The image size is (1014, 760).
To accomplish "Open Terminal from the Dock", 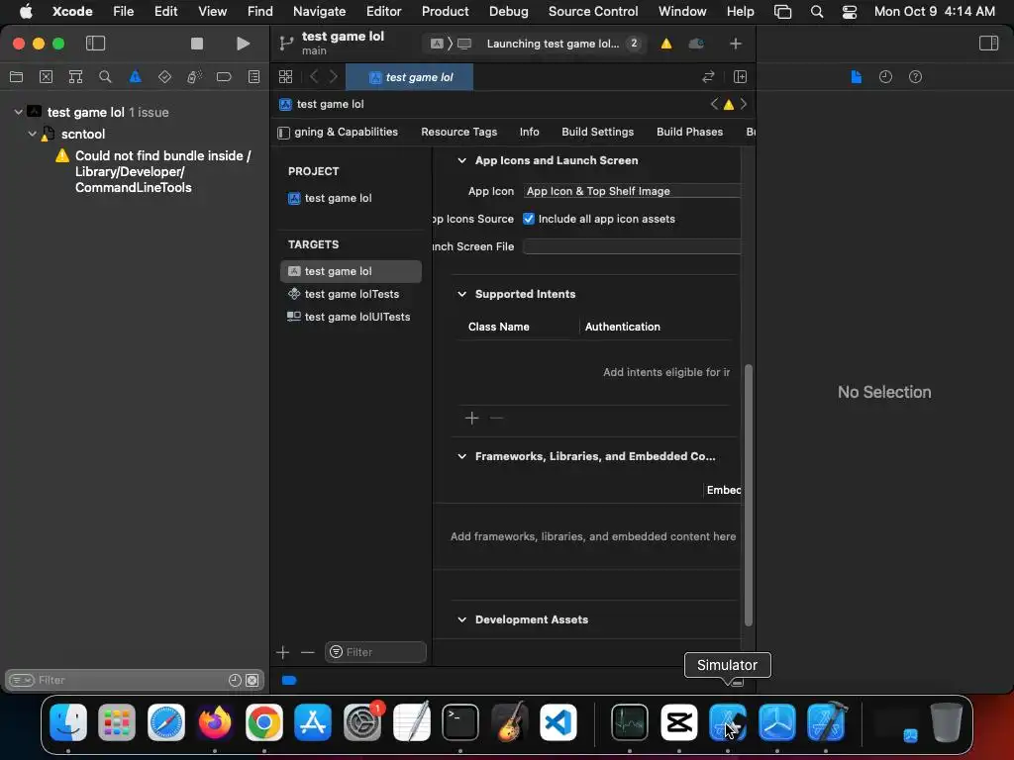I will click(459, 721).
